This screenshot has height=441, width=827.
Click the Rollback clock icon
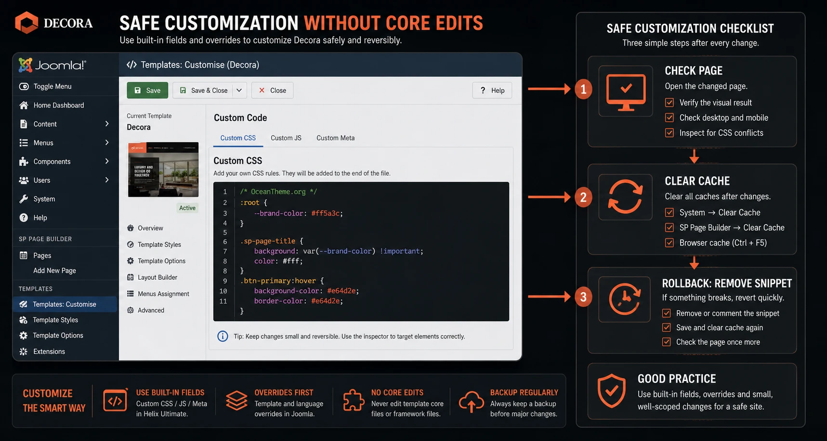(x=625, y=299)
